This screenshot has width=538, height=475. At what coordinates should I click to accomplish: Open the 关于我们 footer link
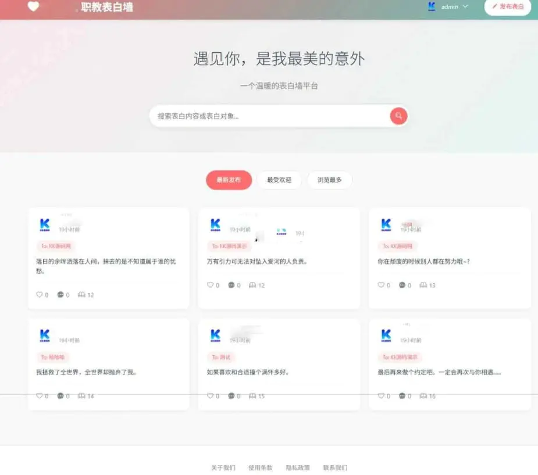click(223, 467)
